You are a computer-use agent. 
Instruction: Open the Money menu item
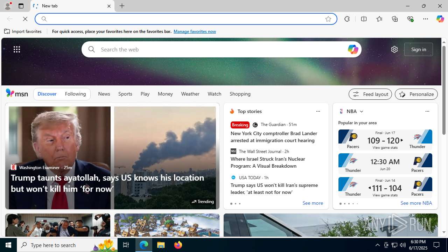(x=165, y=94)
